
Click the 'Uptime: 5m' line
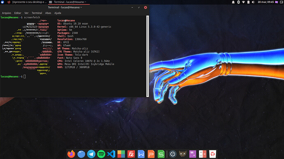pos(65,30)
